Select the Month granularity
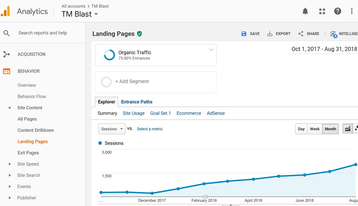This screenshot has height=206, width=358. coord(330,129)
